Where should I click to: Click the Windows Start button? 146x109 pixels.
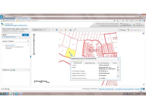[2, 94]
